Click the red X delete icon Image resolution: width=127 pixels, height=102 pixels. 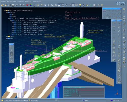(x=27, y=5)
